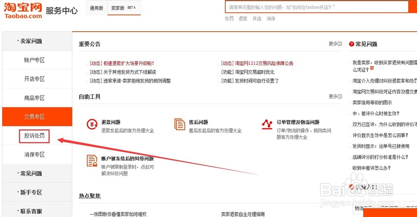Screen dimensions: 417x217
Task: Open 账户专区 in the sidebar
Action: [37, 60]
